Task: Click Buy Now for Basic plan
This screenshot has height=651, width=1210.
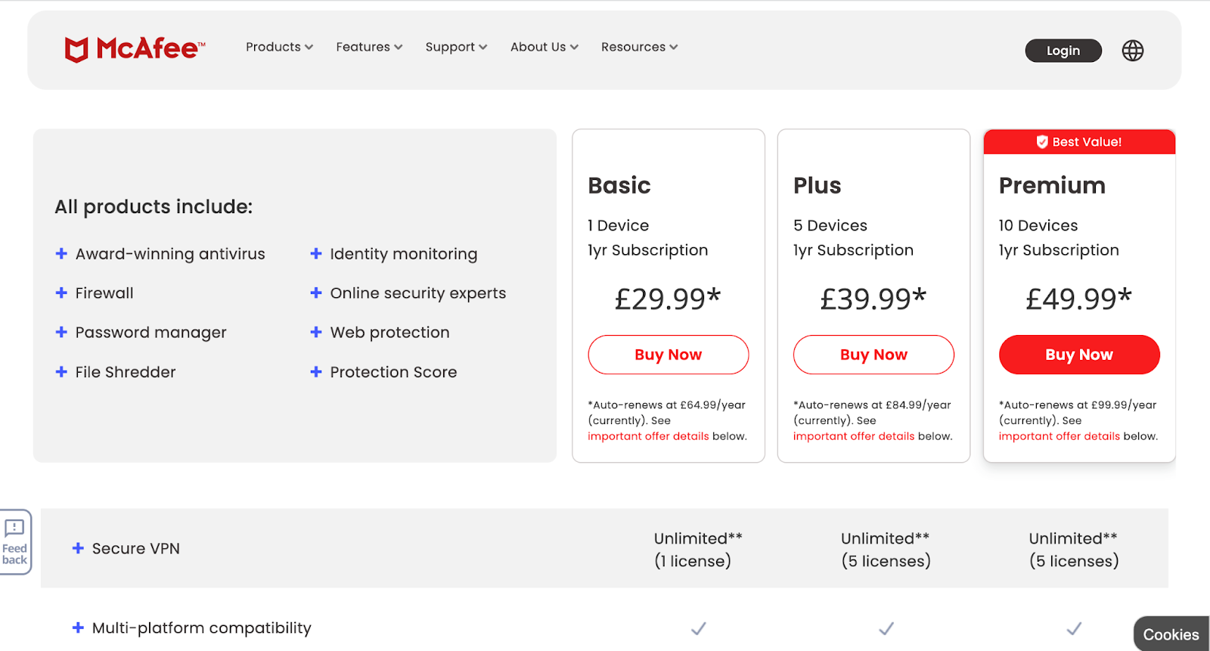Action: pos(669,355)
